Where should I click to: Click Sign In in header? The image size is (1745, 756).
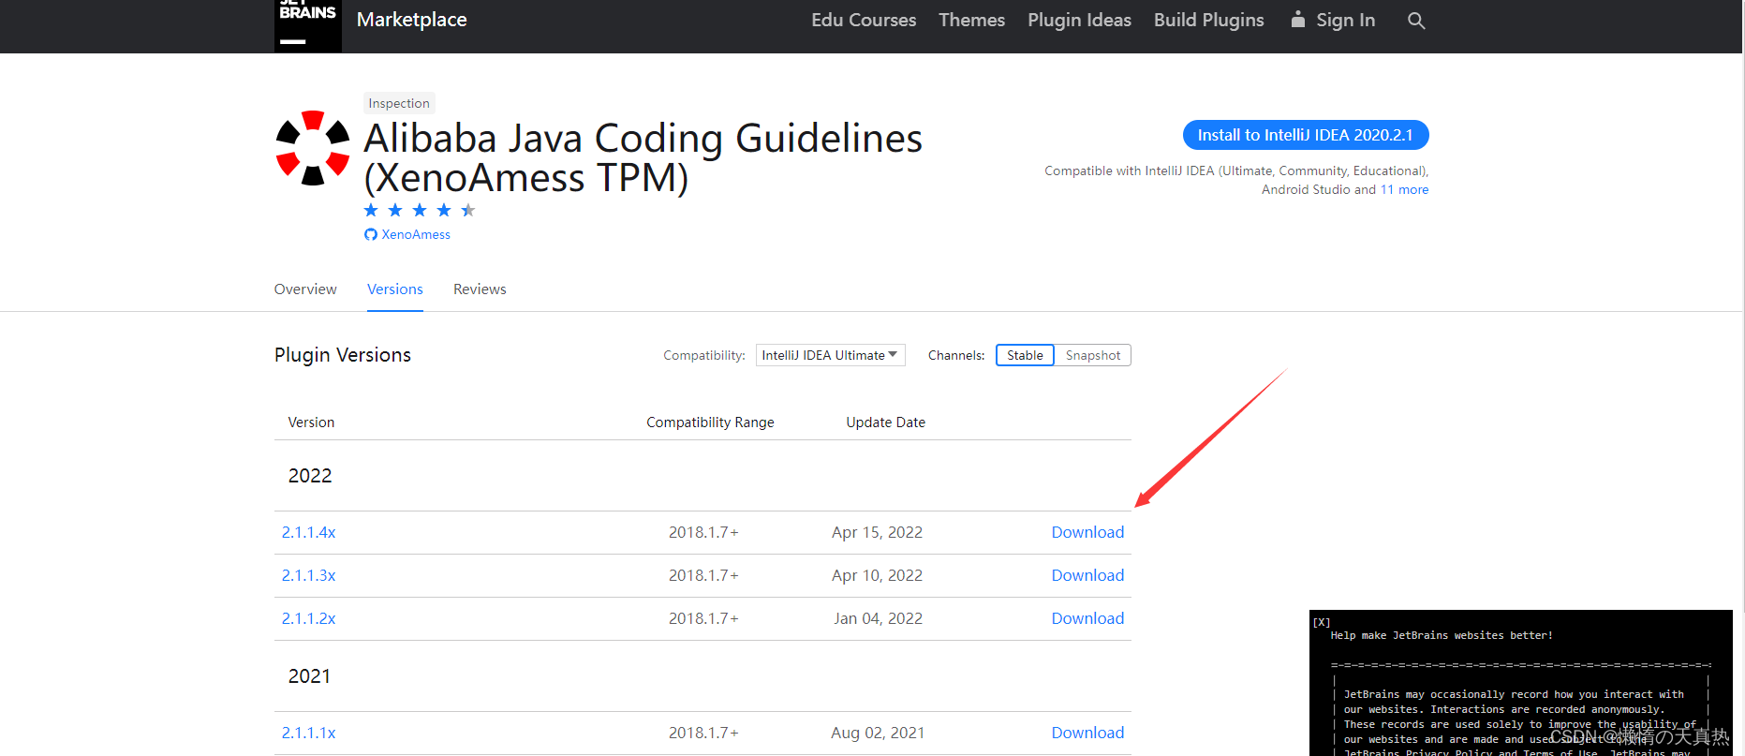click(x=1333, y=20)
